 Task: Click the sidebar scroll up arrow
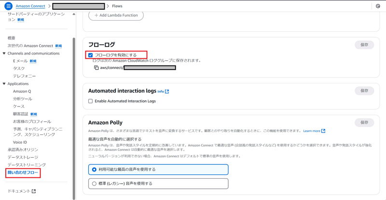74,14
